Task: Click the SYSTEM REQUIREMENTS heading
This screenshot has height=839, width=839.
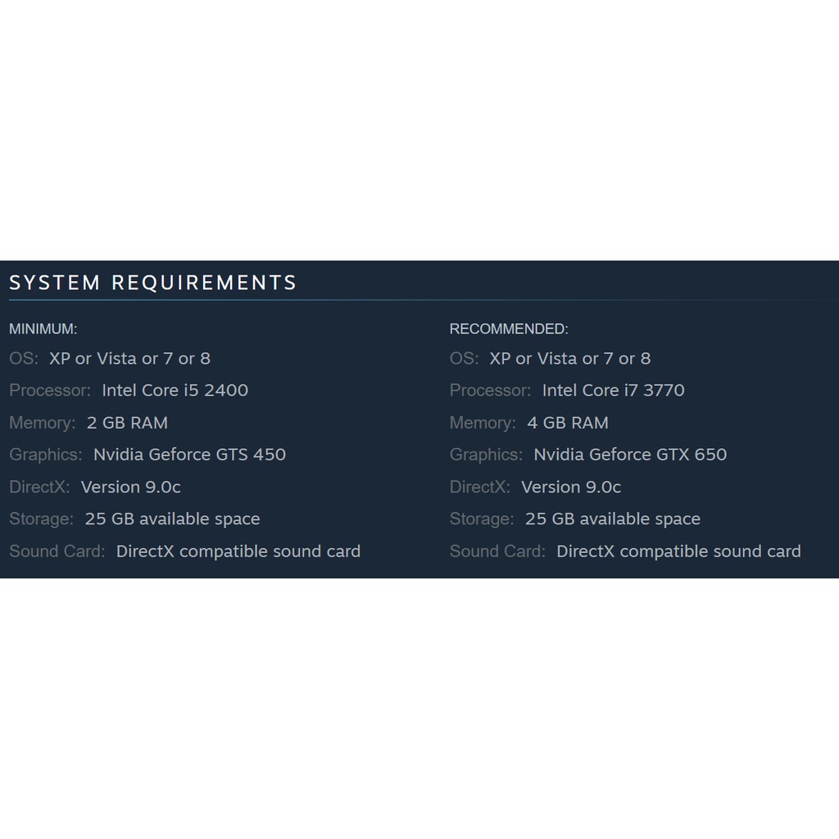Action: [x=152, y=283]
